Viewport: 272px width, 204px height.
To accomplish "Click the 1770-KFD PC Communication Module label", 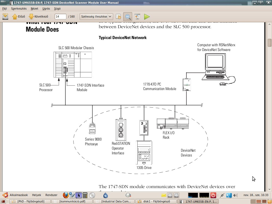I will 160,86.
